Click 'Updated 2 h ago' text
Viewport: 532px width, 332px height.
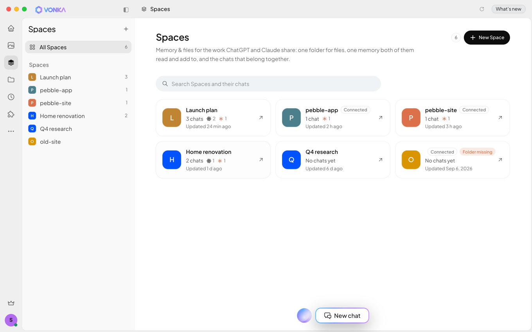324,127
